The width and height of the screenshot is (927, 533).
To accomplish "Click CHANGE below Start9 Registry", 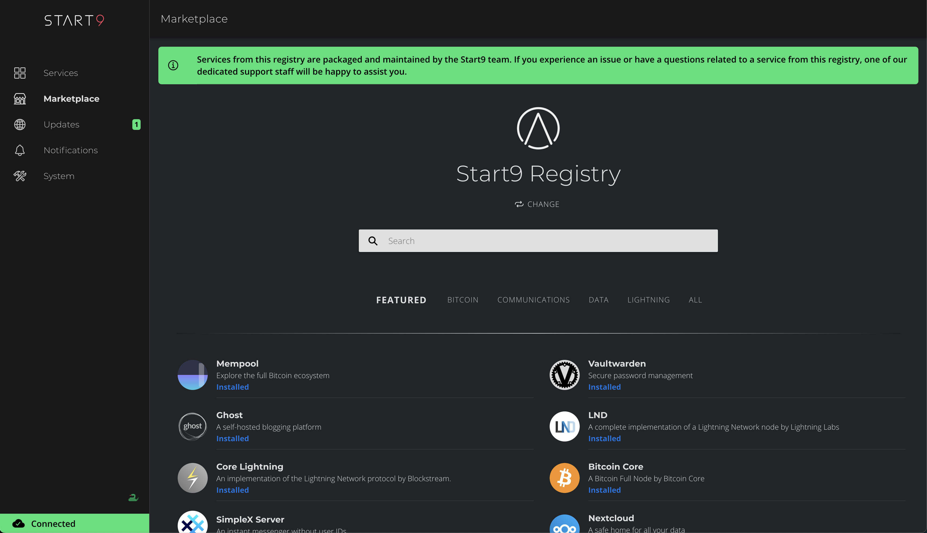I will (x=537, y=204).
